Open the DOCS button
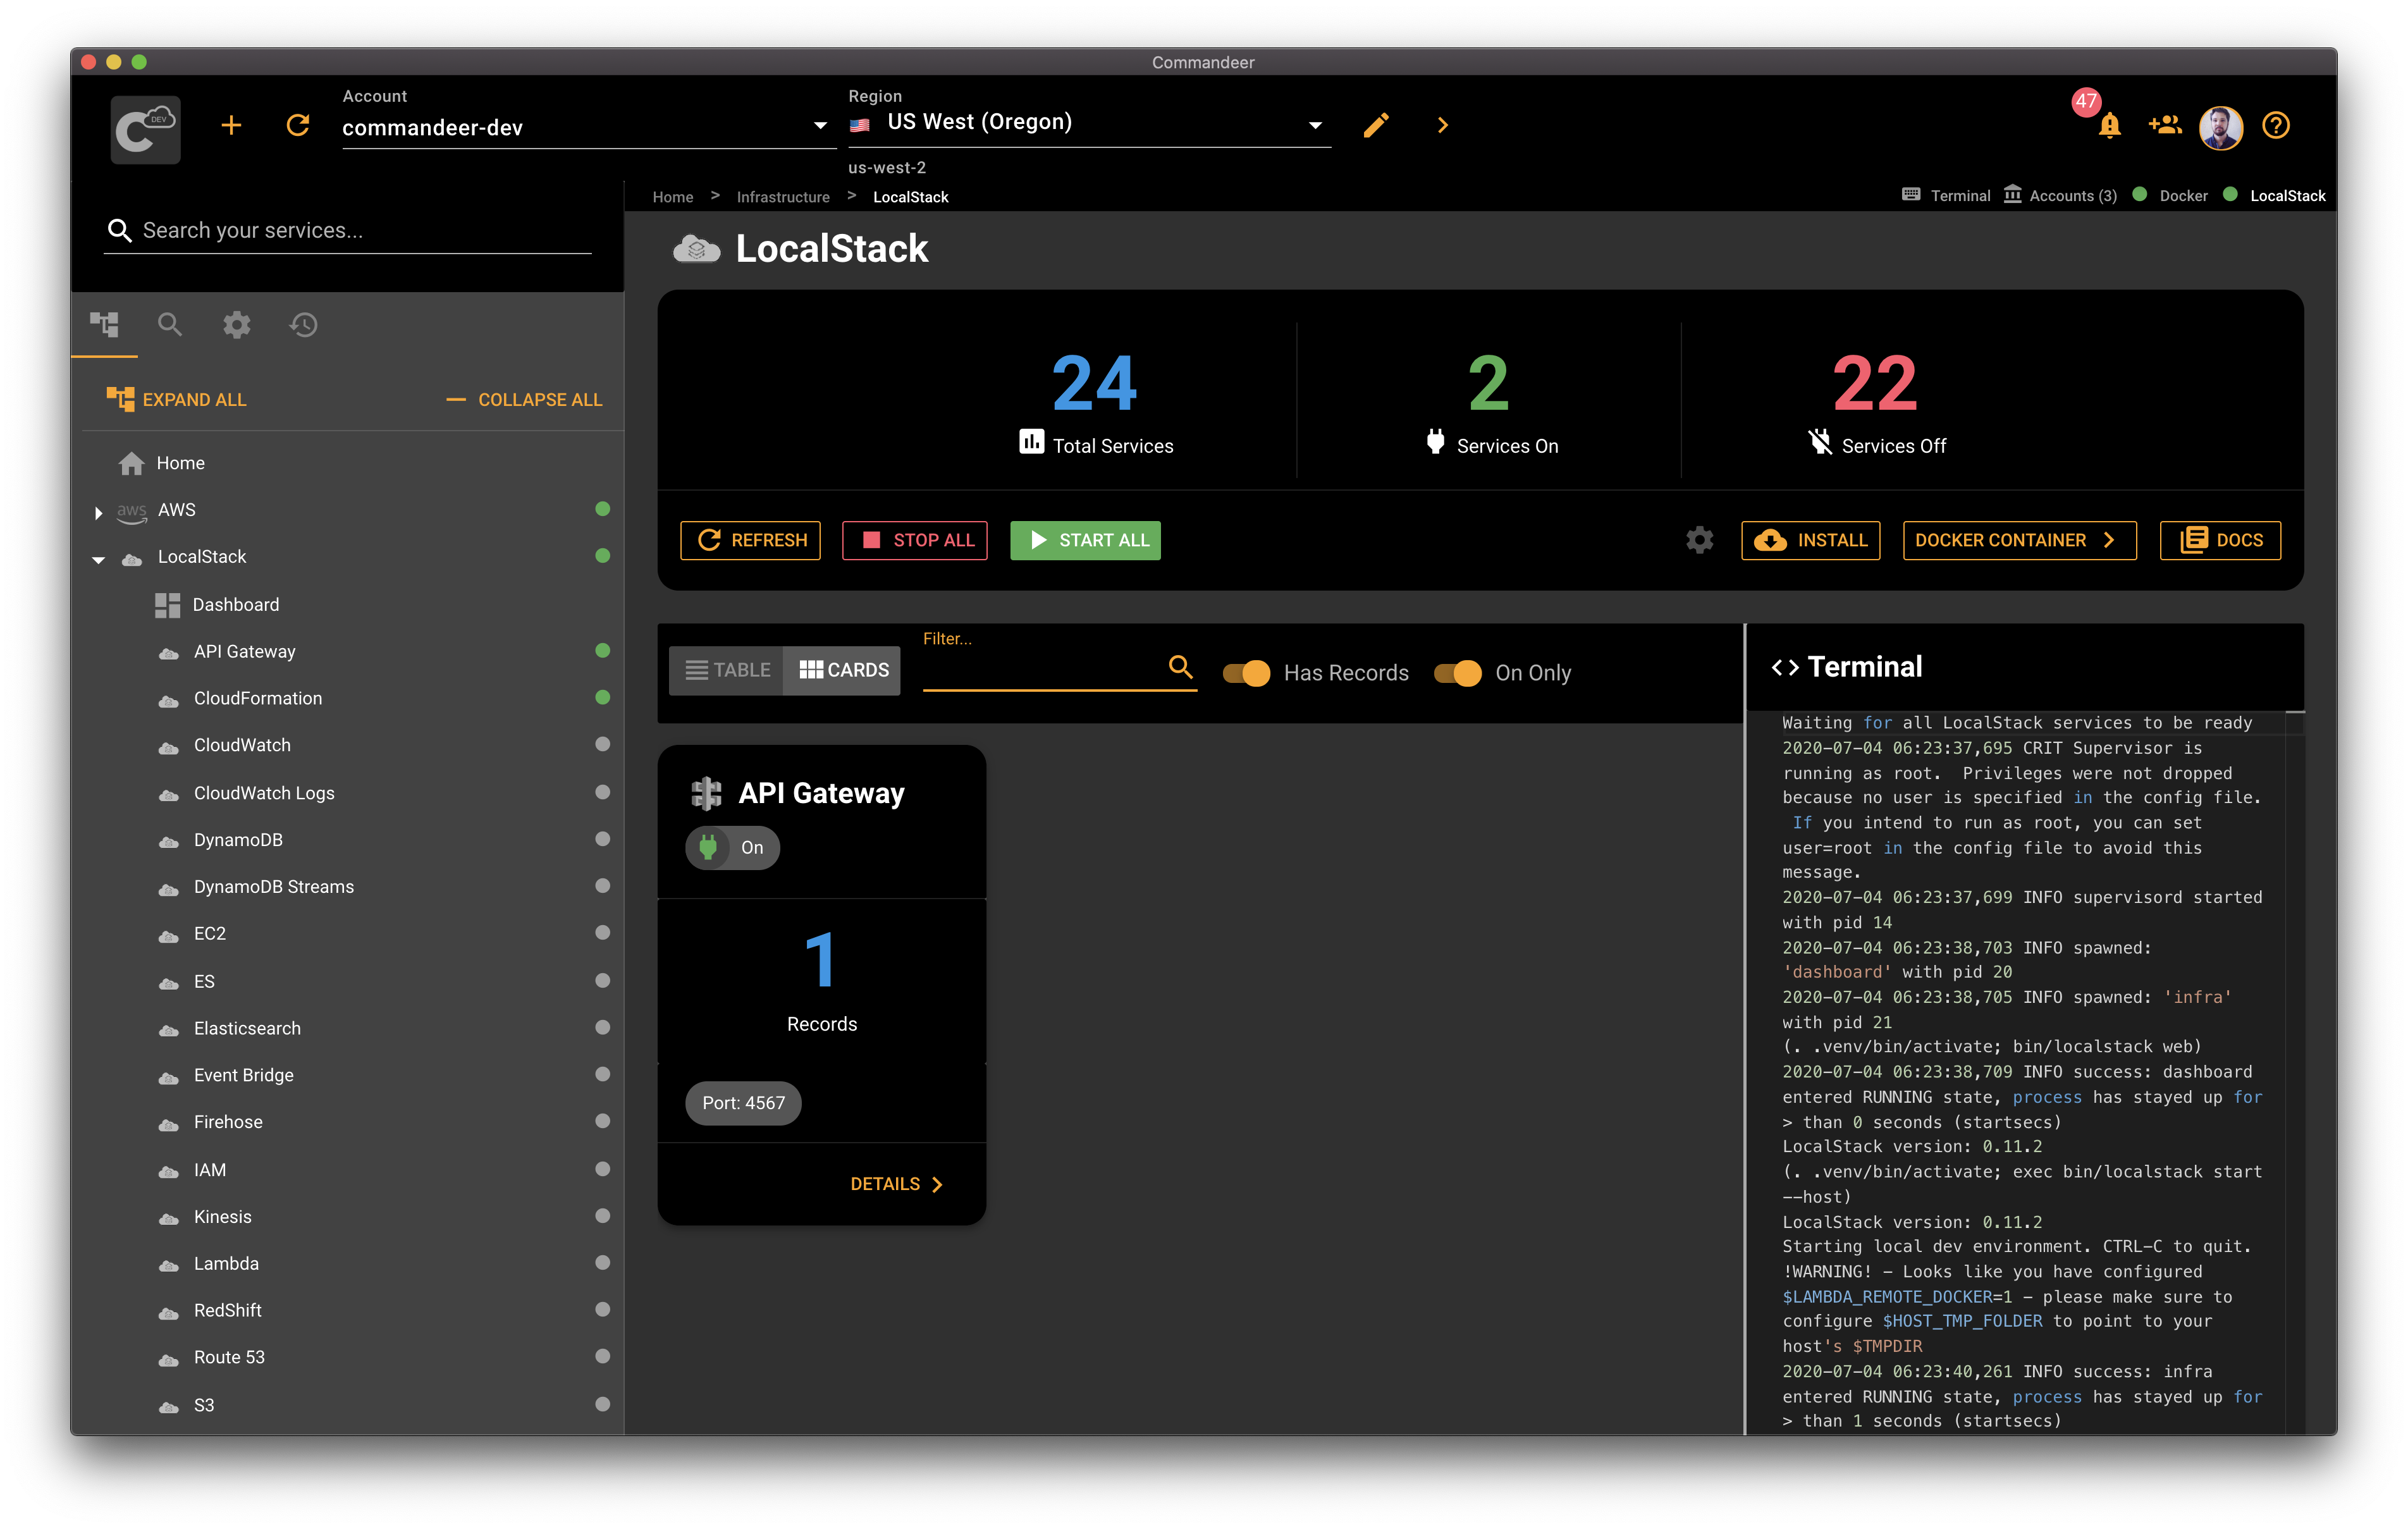The height and width of the screenshot is (1529, 2408). [x=2220, y=540]
